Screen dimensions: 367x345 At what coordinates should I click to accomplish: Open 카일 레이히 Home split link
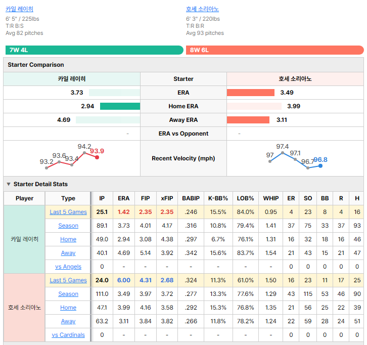coord(68,239)
